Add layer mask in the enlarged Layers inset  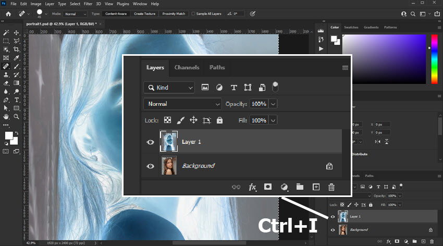click(x=267, y=187)
